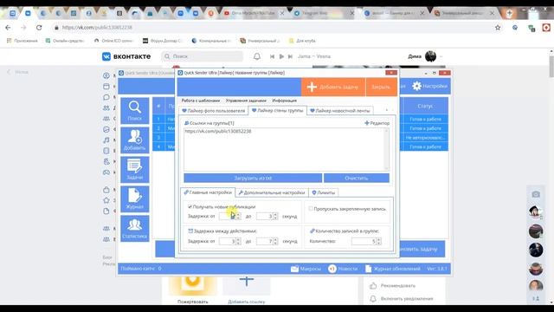Click links box vertical scrollbar
Screen dimensions: 554x312
click(387, 149)
